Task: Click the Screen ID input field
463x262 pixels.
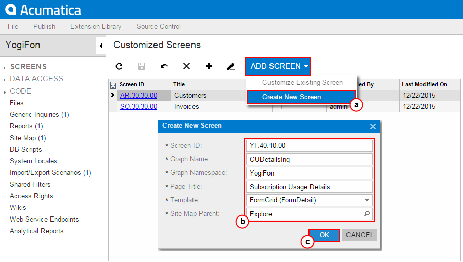Action: 310,145
